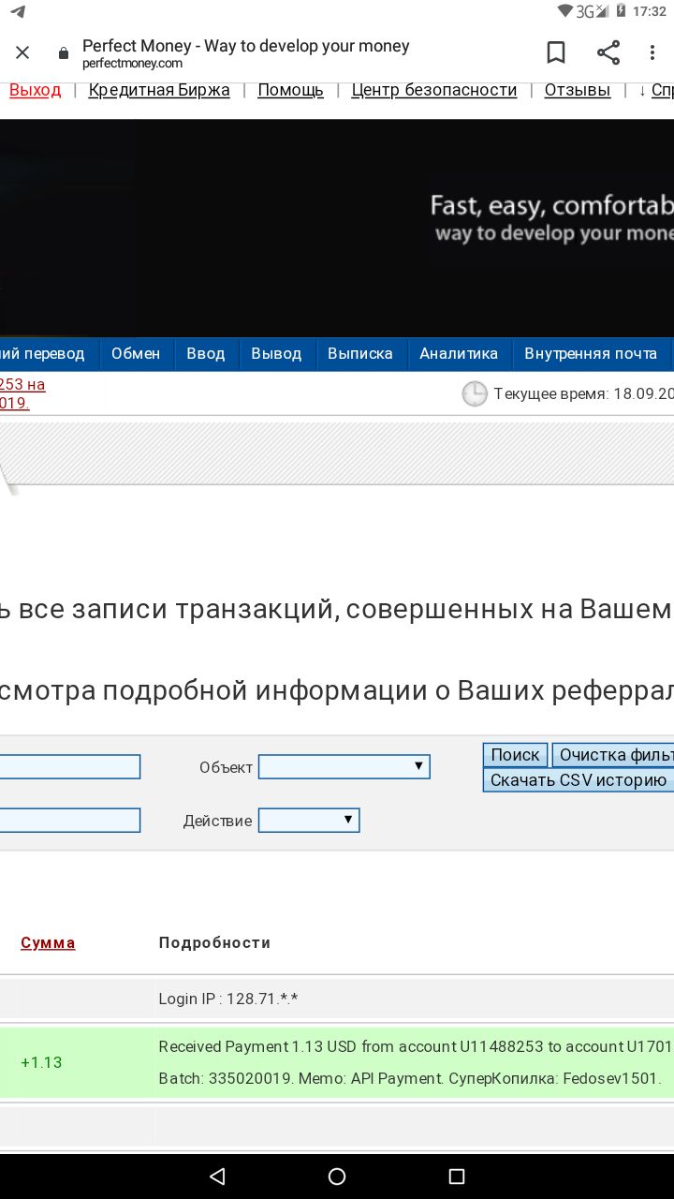Click the Login IP : 128.71.*.* row
Viewport: 674px width, 1199px height.
[337, 999]
